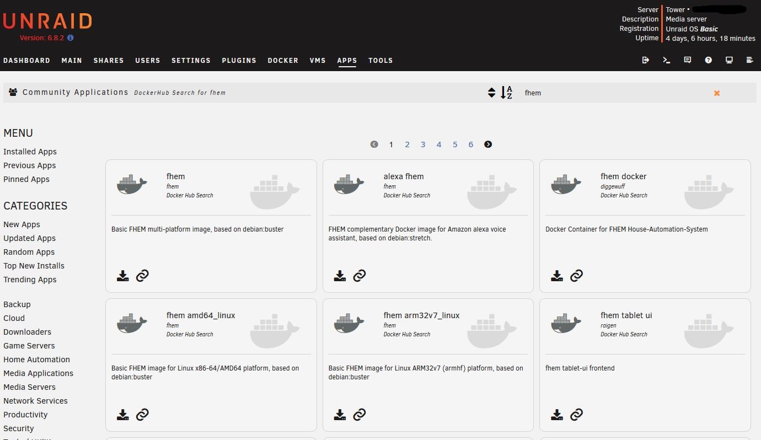761x440 pixels.
Task: Install fhem tablet ui via download icon
Action: pyautogui.click(x=557, y=415)
